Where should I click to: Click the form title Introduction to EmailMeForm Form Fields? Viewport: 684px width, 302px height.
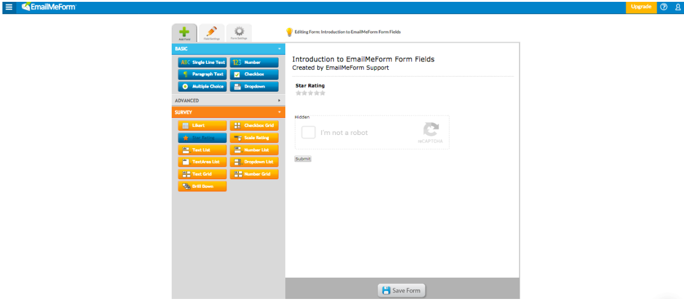tap(364, 60)
